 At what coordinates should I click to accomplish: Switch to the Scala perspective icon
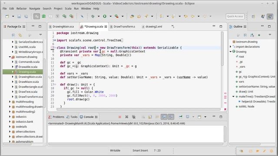(x=270, y=16)
